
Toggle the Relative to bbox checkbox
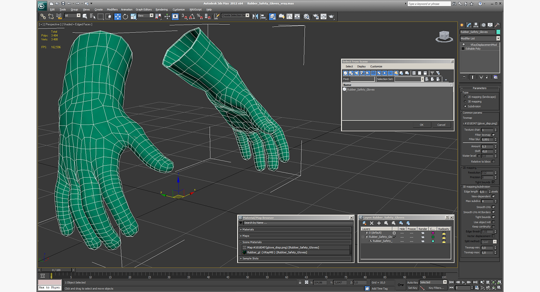click(493, 161)
